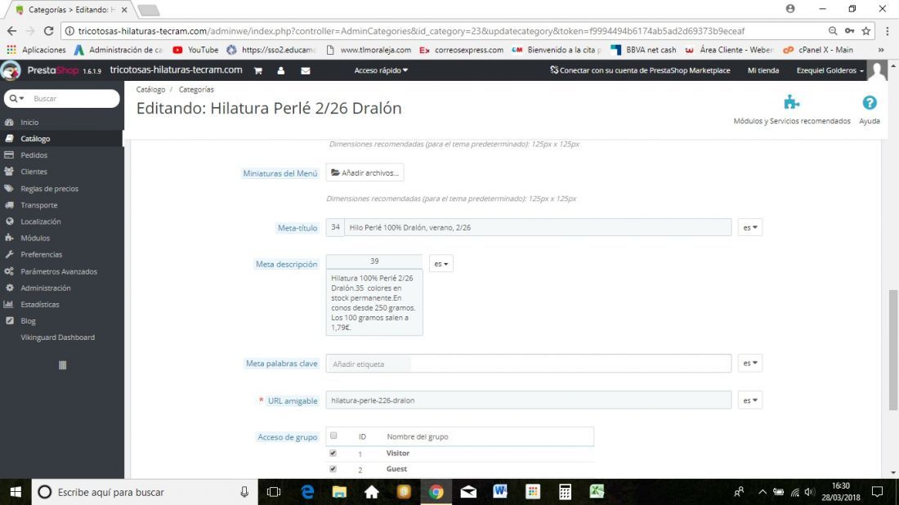
Task: Open Calculator from taskbar
Action: click(565, 492)
